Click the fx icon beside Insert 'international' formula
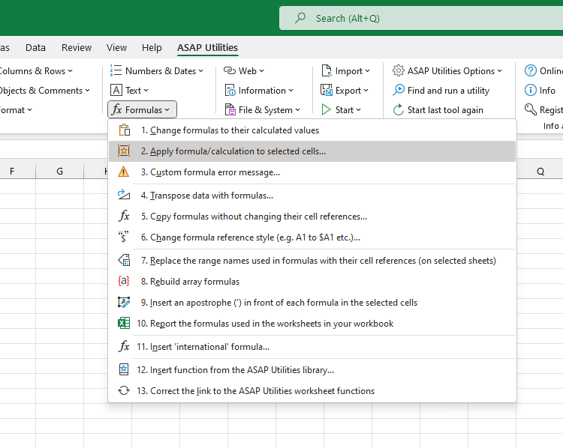The image size is (563, 448). click(124, 347)
